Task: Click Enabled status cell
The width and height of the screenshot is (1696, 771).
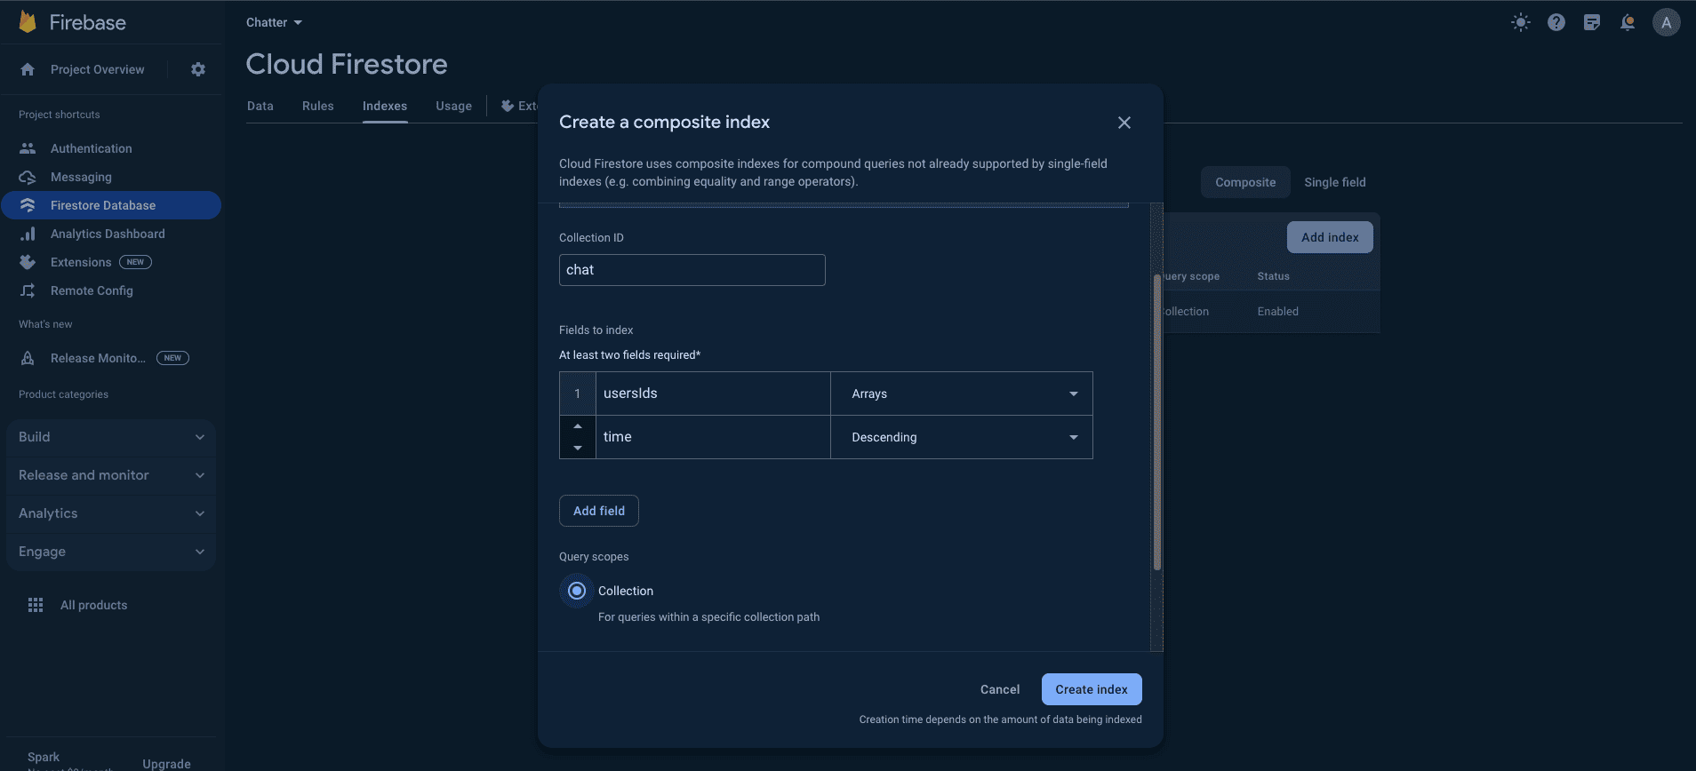Action: tap(1277, 312)
